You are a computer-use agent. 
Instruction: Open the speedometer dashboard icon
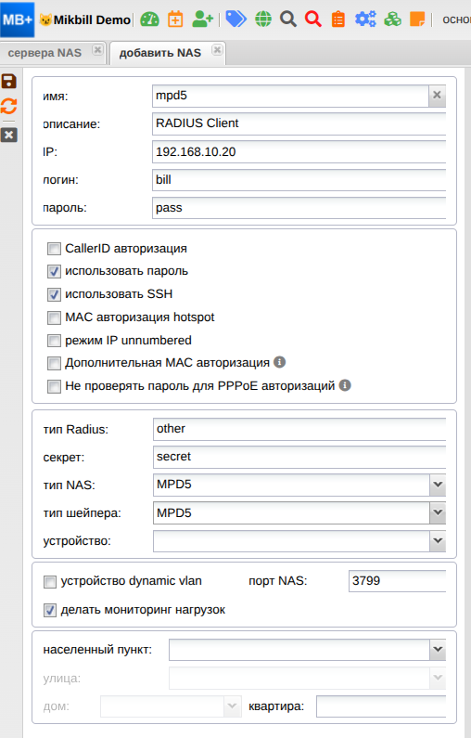[x=149, y=19]
